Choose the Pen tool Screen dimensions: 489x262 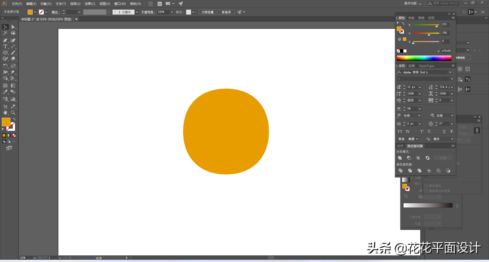(5, 40)
